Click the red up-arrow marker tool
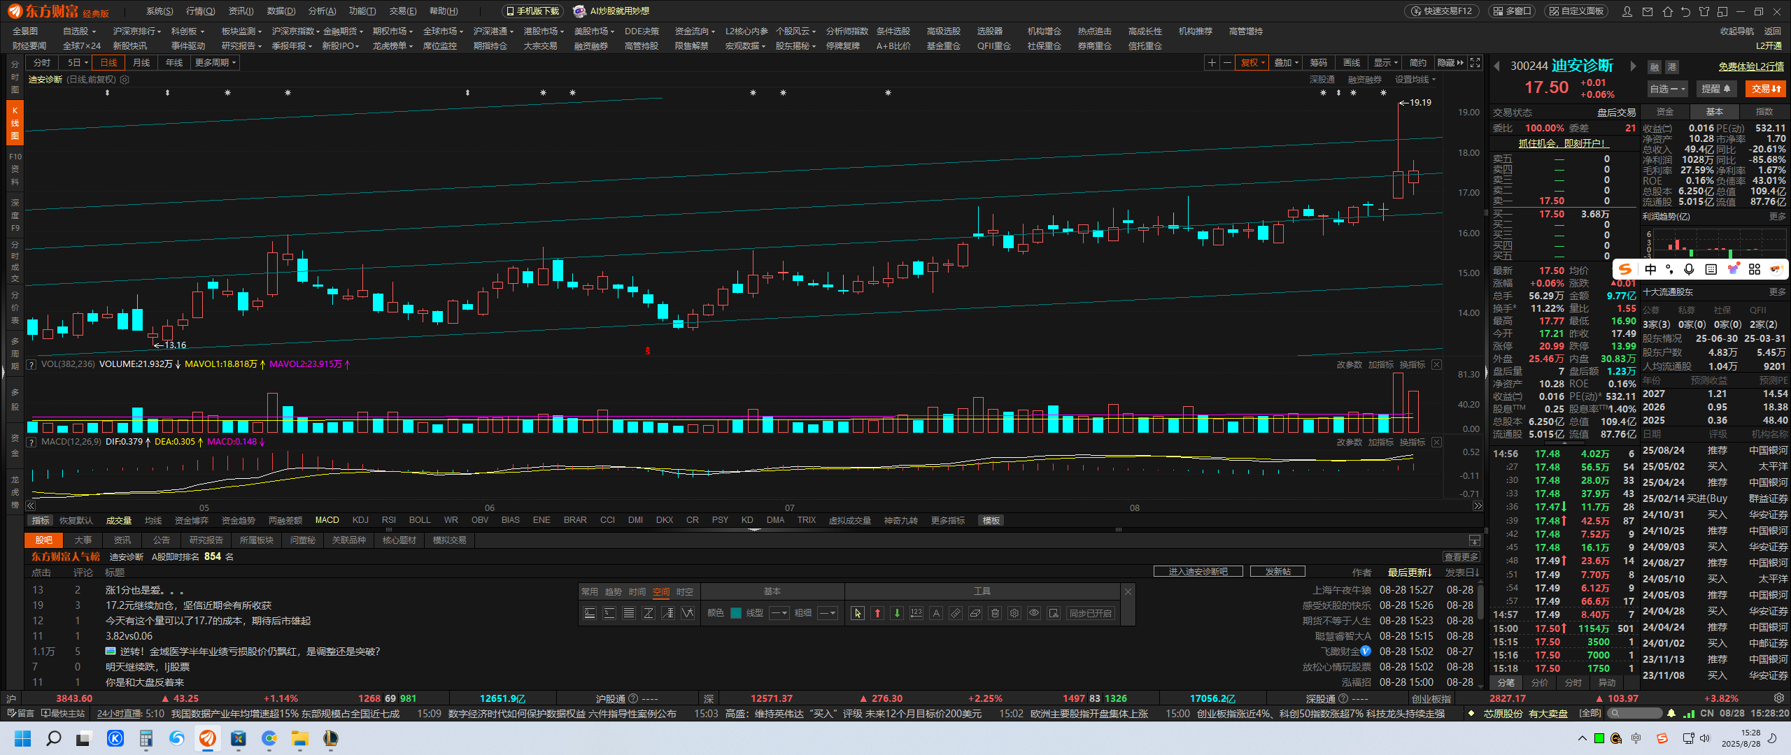1791x755 pixels. 877,613
